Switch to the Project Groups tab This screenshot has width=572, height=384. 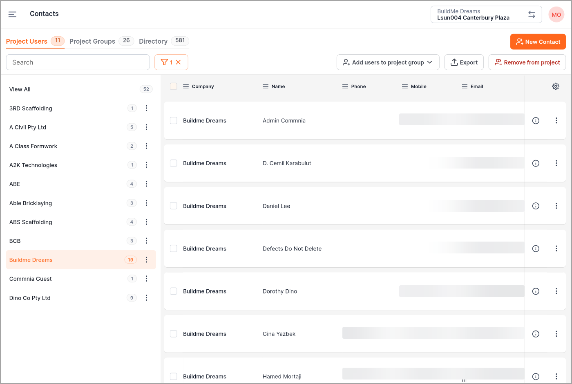pyautogui.click(x=92, y=41)
